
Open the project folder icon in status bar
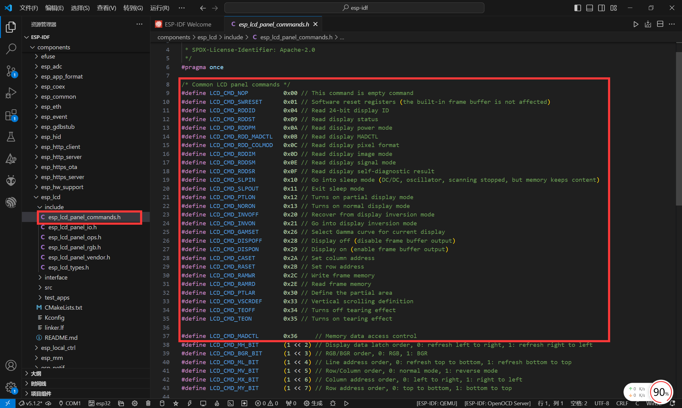(x=121, y=403)
